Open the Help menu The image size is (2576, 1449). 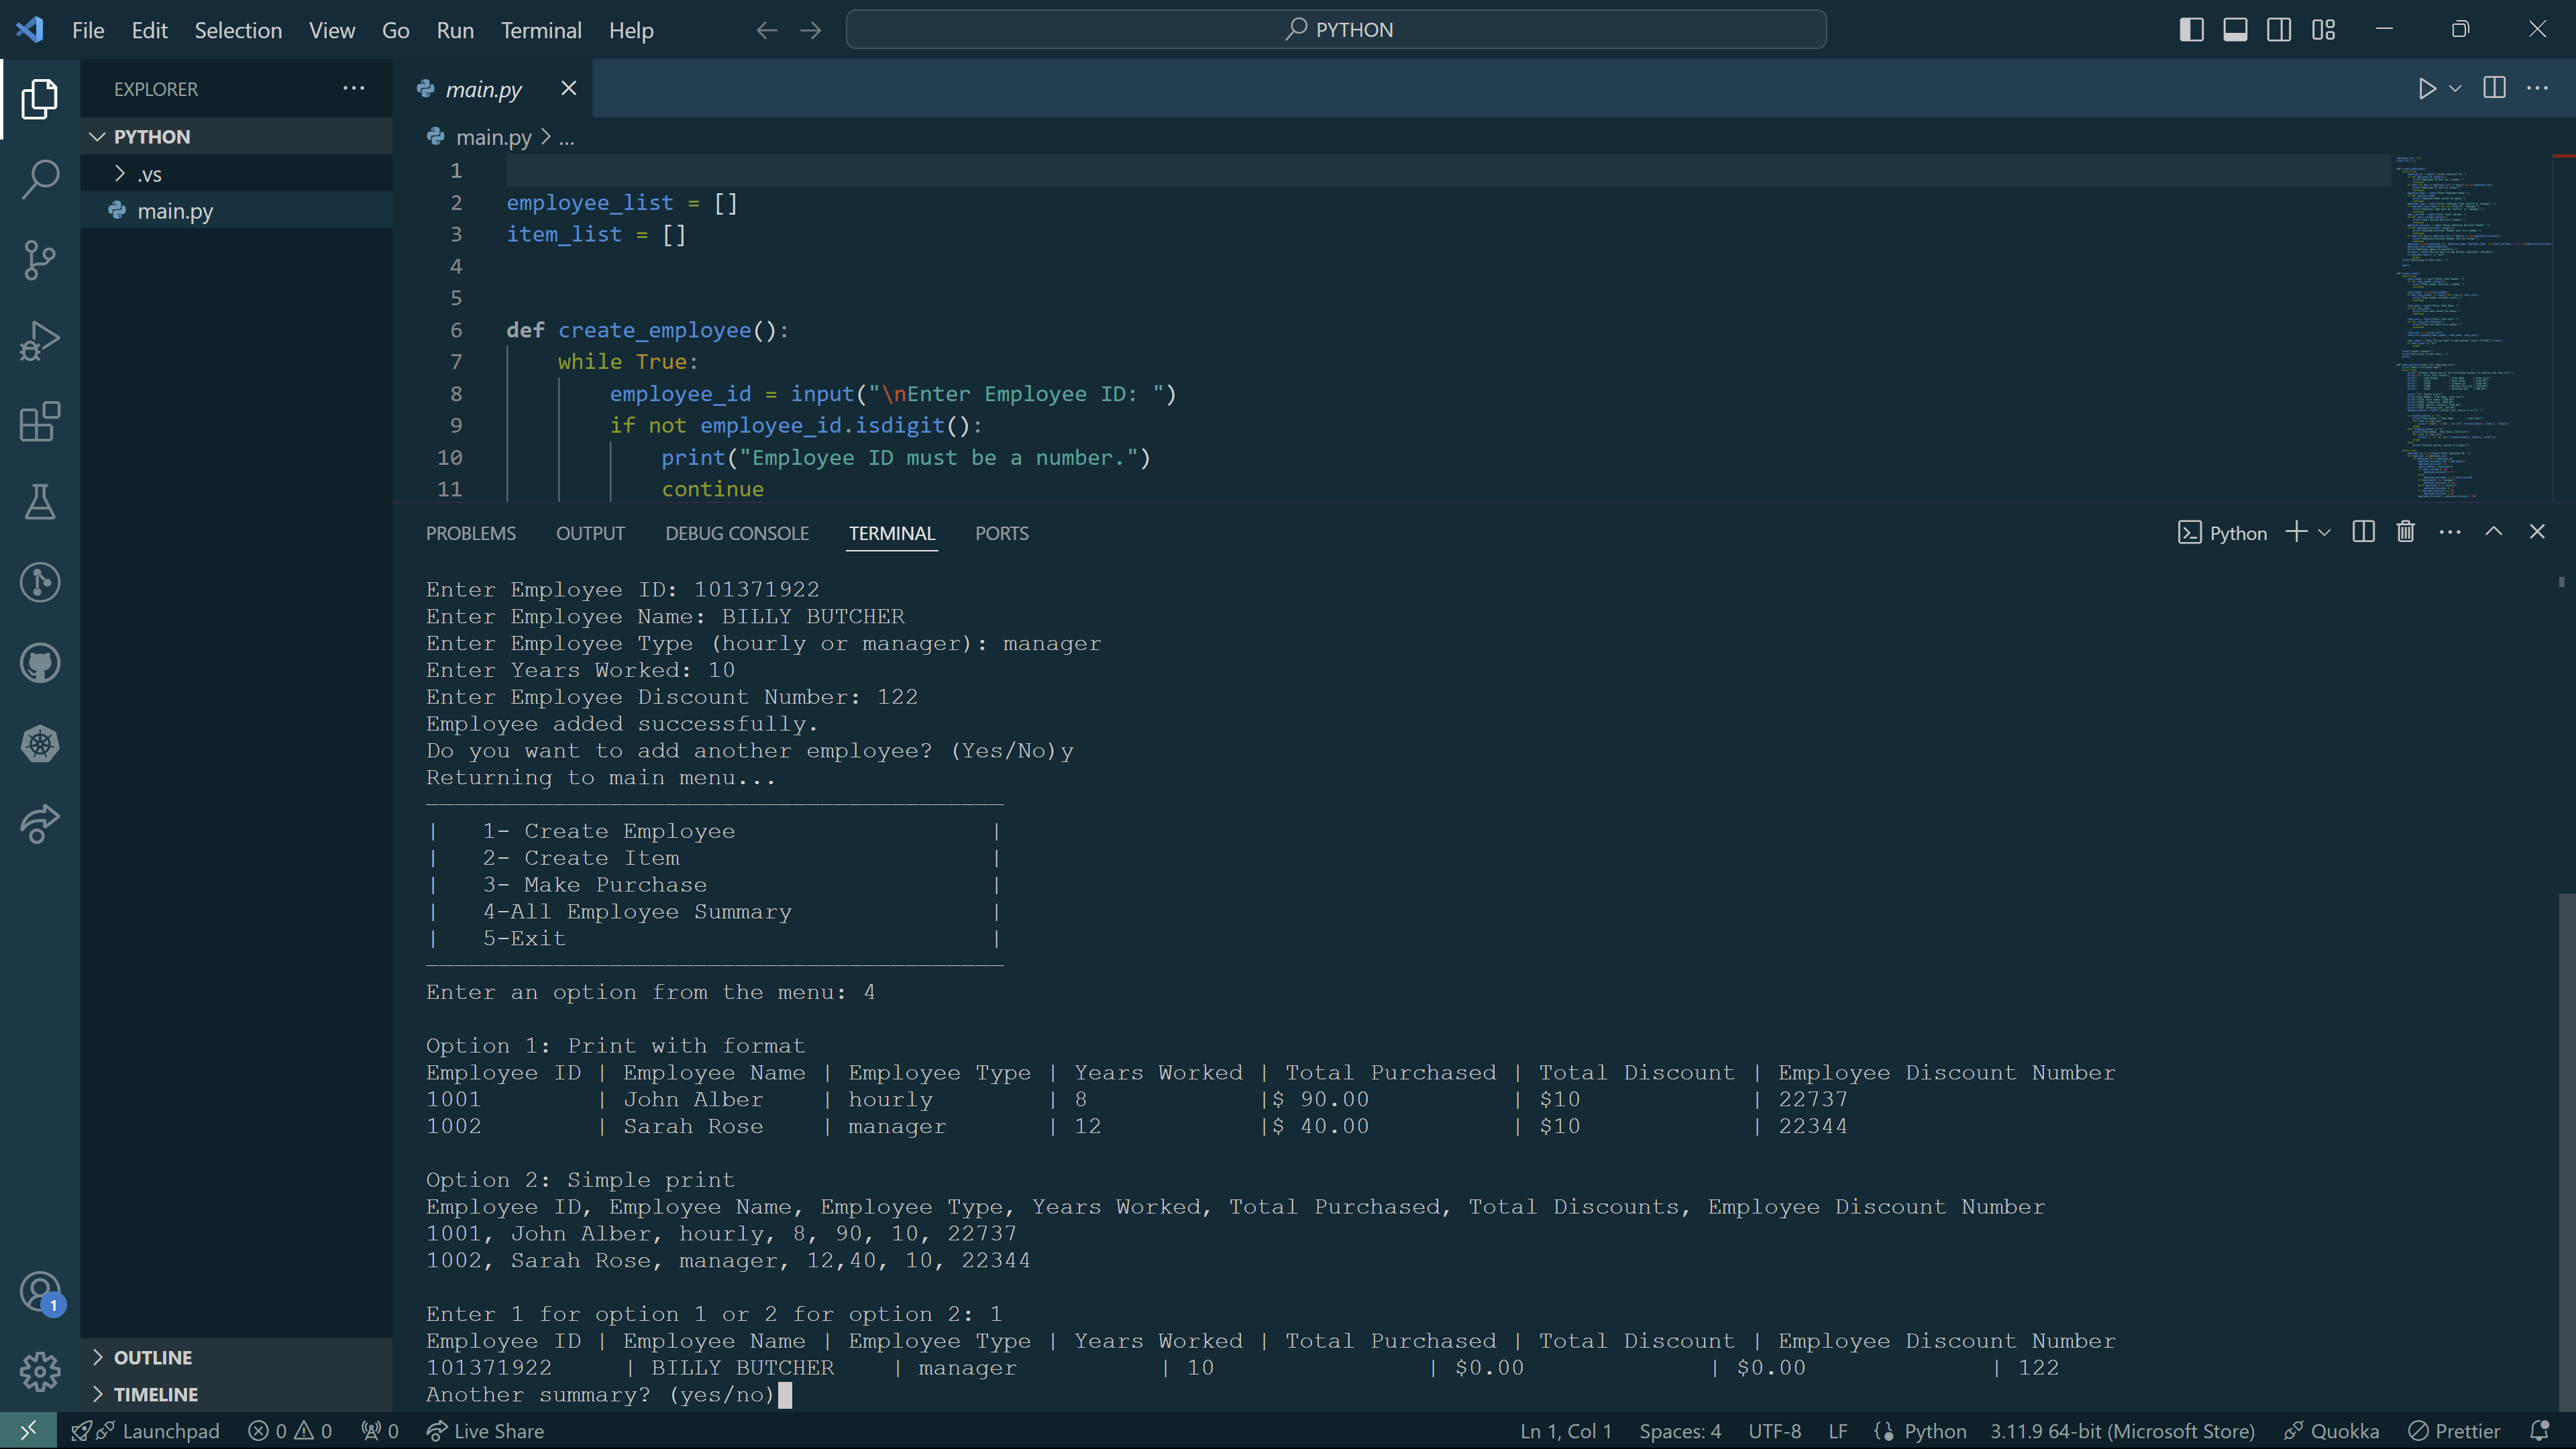631,30
